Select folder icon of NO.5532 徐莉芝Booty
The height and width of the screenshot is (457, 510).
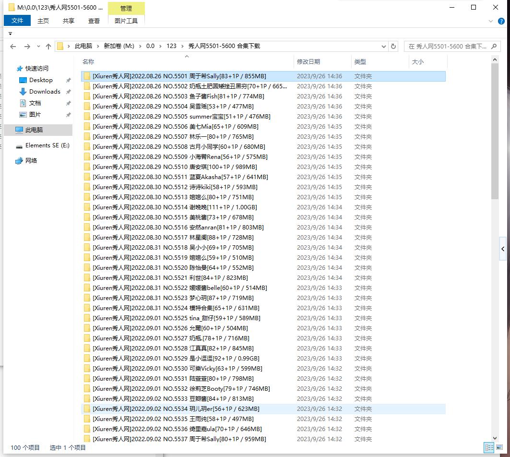pyautogui.click(x=87, y=389)
